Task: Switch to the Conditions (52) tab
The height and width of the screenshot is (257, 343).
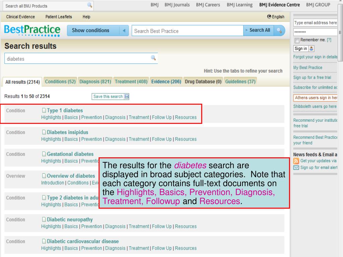Action: (60, 82)
